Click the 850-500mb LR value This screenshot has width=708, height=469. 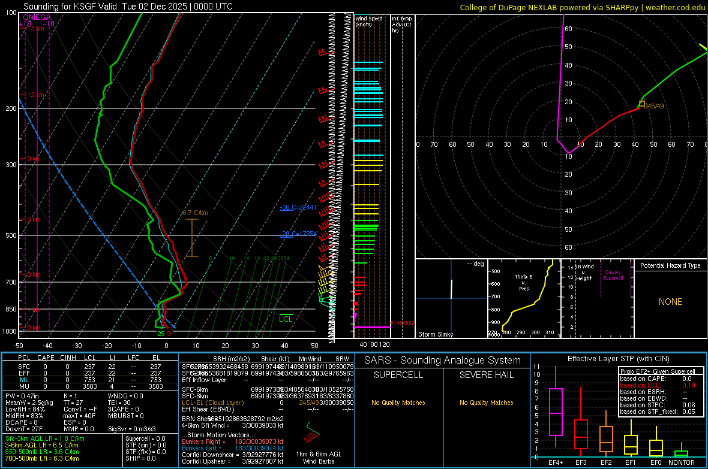pyautogui.click(x=42, y=452)
